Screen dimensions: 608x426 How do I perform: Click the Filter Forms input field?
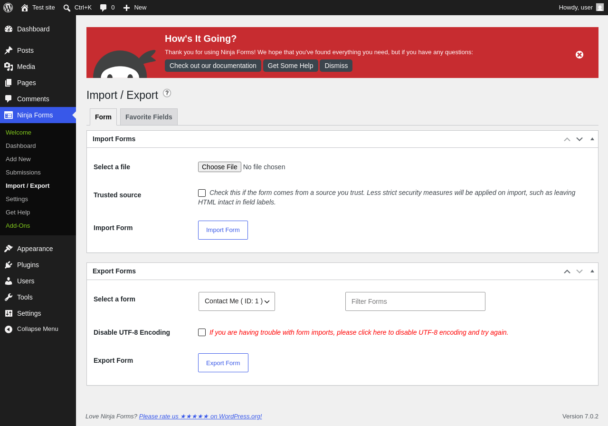click(415, 301)
